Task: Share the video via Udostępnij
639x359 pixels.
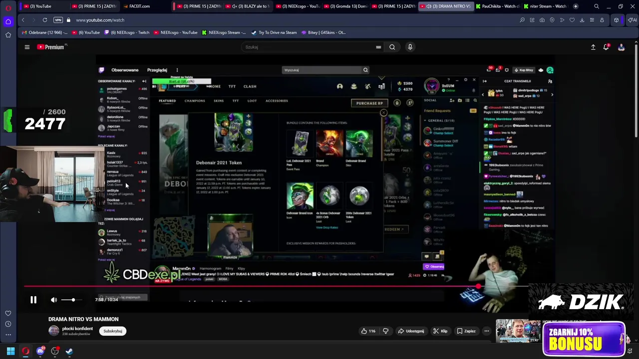Action: 411,331
